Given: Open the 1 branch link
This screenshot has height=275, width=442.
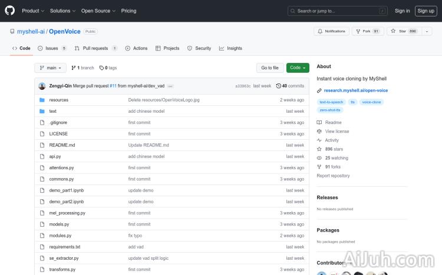Looking at the screenshot, I should coord(83,68).
